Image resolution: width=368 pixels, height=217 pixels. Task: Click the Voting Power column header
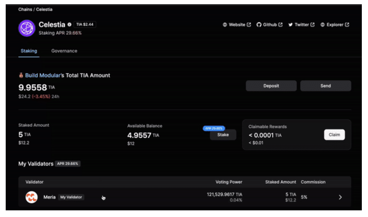(229, 182)
